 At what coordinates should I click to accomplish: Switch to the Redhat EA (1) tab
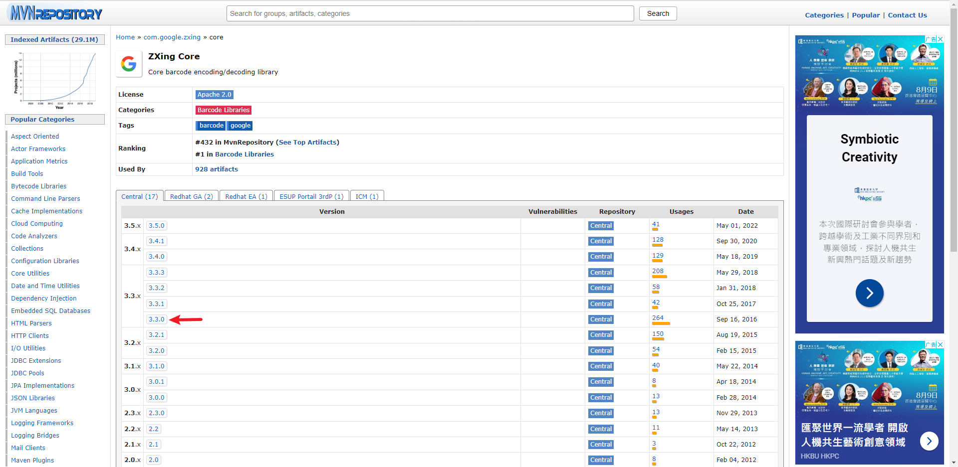246,196
